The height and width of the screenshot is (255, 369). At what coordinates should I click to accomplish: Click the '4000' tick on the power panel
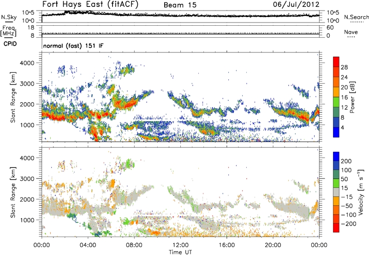click(x=27, y=63)
